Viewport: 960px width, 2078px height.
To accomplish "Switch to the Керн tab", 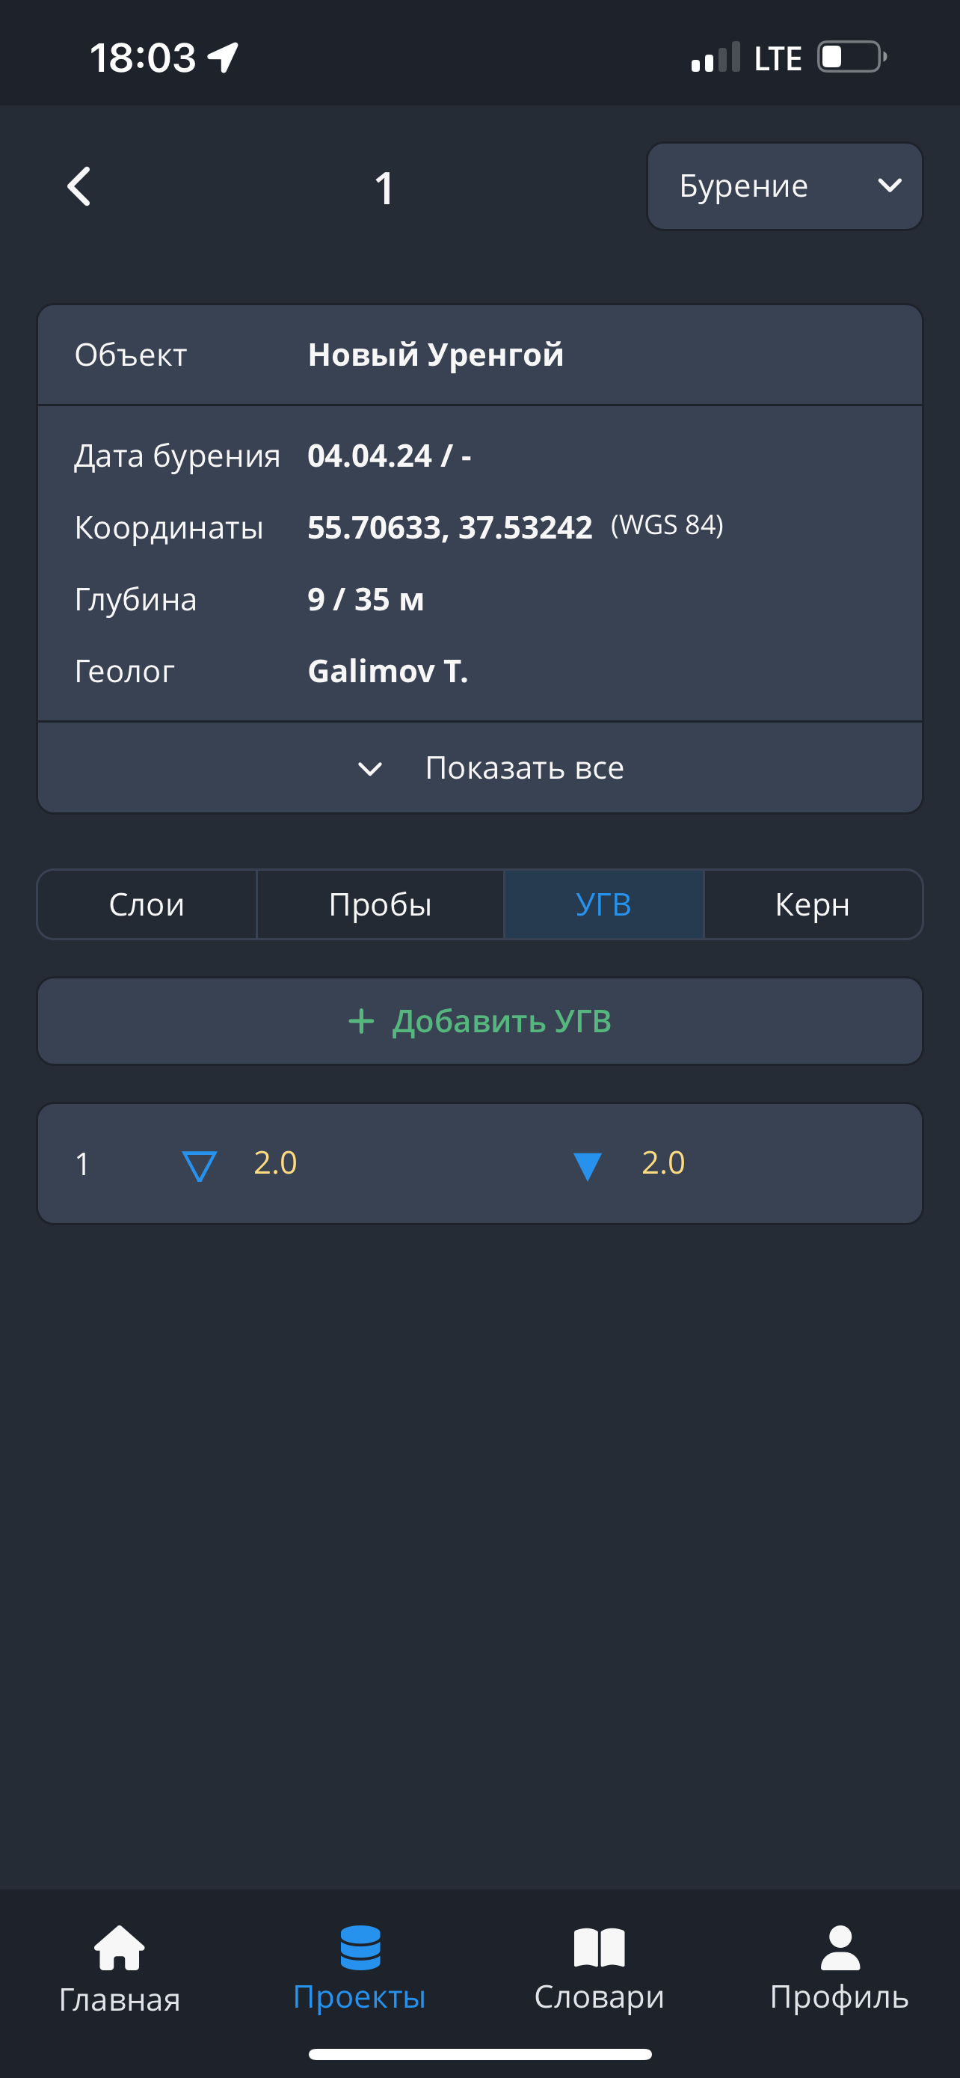I will click(x=813, y=904).
